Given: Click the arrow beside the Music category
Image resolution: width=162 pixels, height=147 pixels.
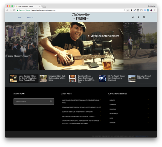Looking at the screenshot, I should pyautogui.click(x=148, y=117).
